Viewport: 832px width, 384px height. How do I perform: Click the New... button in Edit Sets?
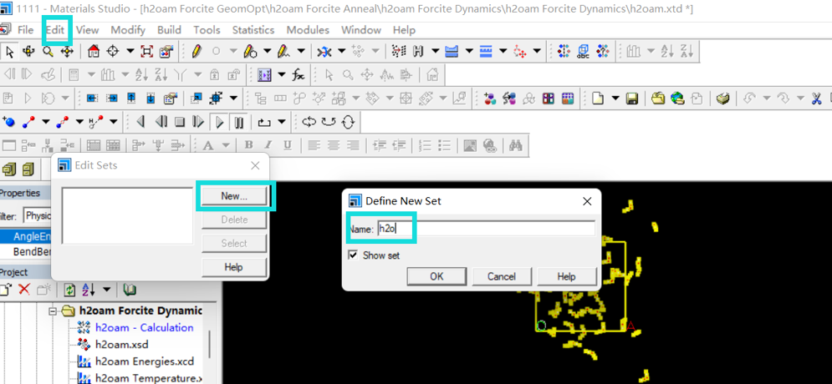tap(234, 196)
